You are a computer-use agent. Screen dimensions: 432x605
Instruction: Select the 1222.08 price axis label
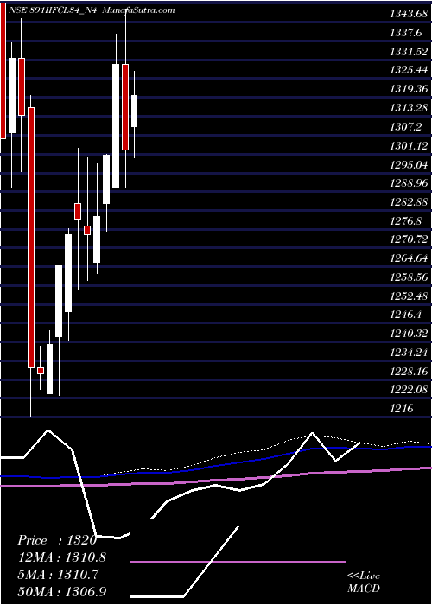[409, 390]
